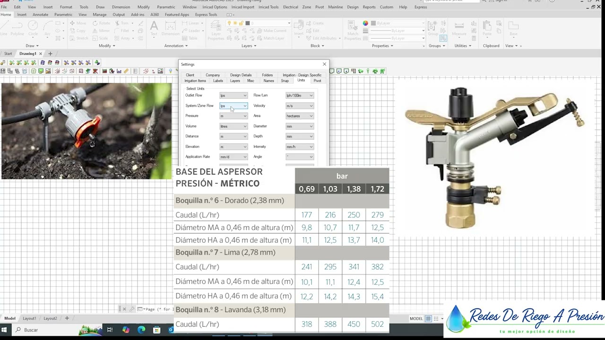This screenshot has height=340, width=605.
Task: Open the Start drawing tab
Action: tap(8, 54)
